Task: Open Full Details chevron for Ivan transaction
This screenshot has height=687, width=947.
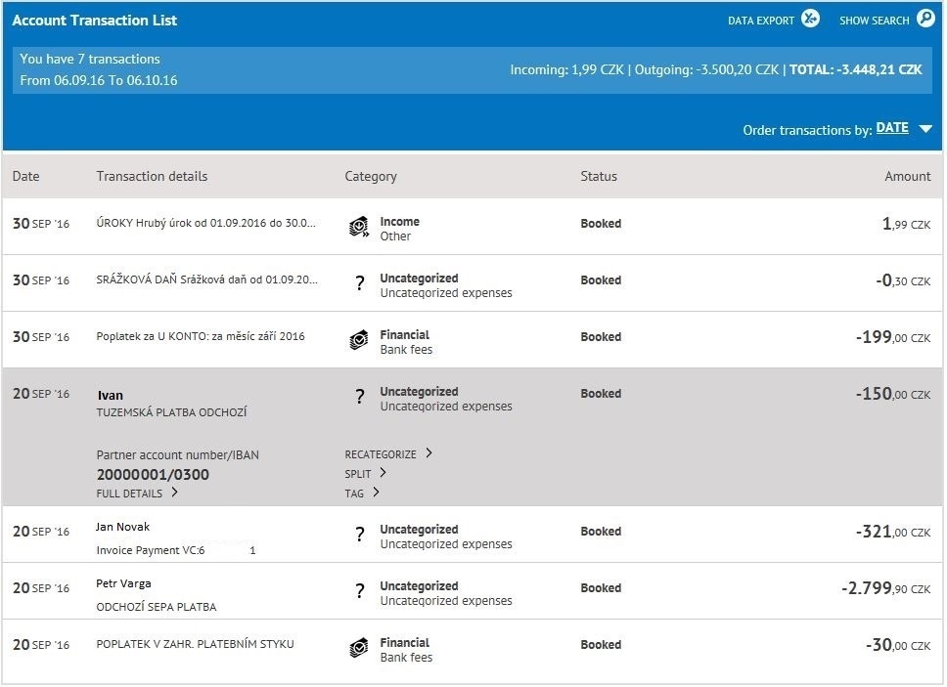Action: 174,493
